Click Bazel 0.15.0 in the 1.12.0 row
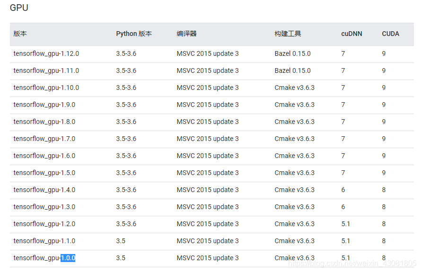Viewport: 421px width, 272px height. tap(292, 54)
